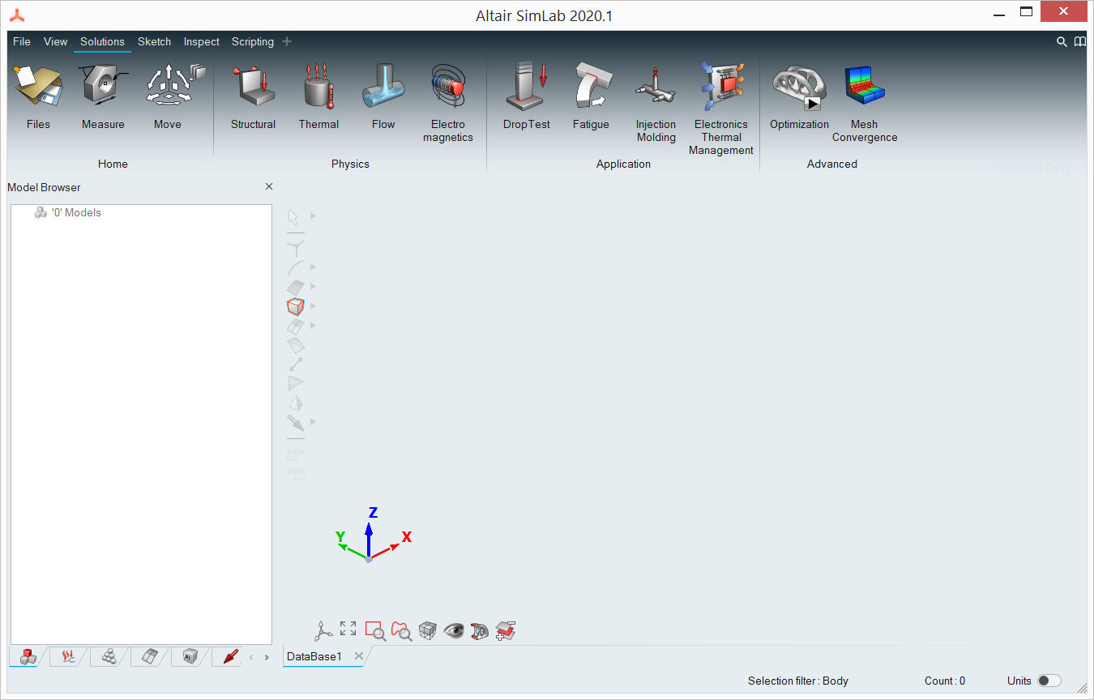The image size is (1094, 700).
Task: Open the search magnifier in the menu bar
Action: (1062, 41)
